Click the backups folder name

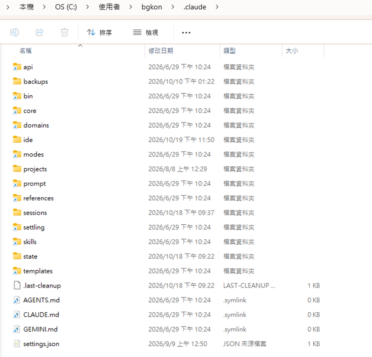35,82
